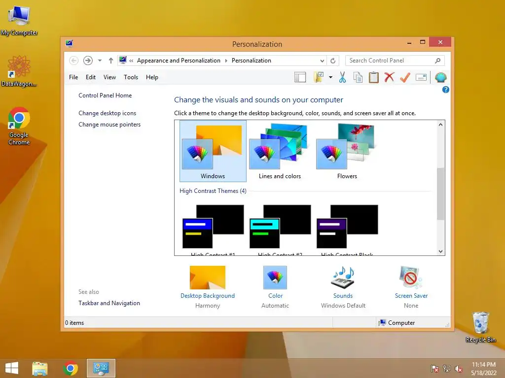The image size is (505, 378).
Task: Click the Properties toolbar icon
Action: click(421, 77)
